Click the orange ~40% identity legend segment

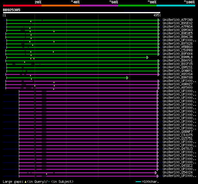pyautogui.click(x=61, y=6)
